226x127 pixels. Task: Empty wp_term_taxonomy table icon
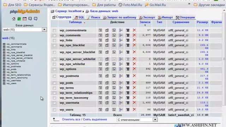[128, 98]
